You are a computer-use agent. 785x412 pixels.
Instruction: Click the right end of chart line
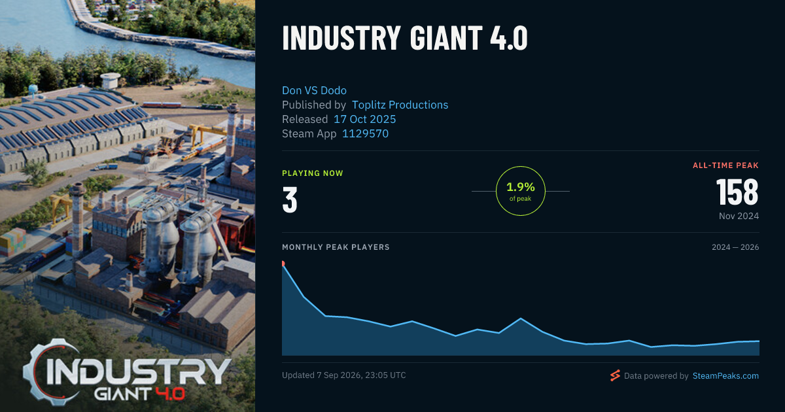click(x=758, y=341)
